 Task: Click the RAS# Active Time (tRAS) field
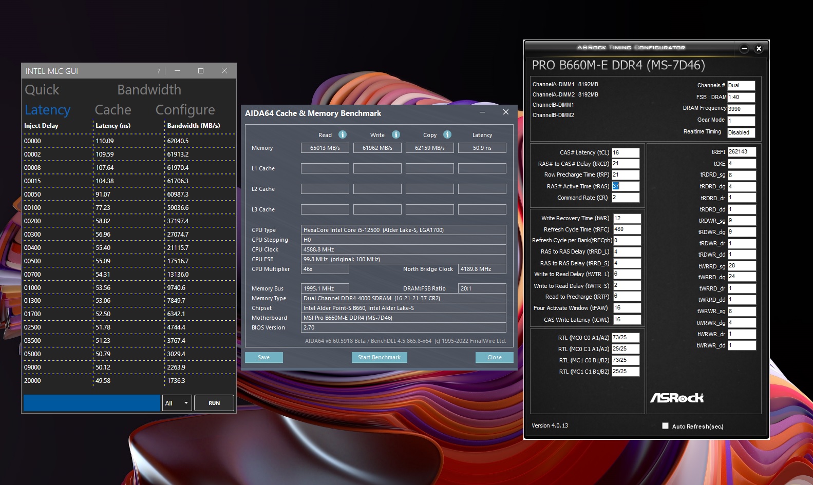626,186
